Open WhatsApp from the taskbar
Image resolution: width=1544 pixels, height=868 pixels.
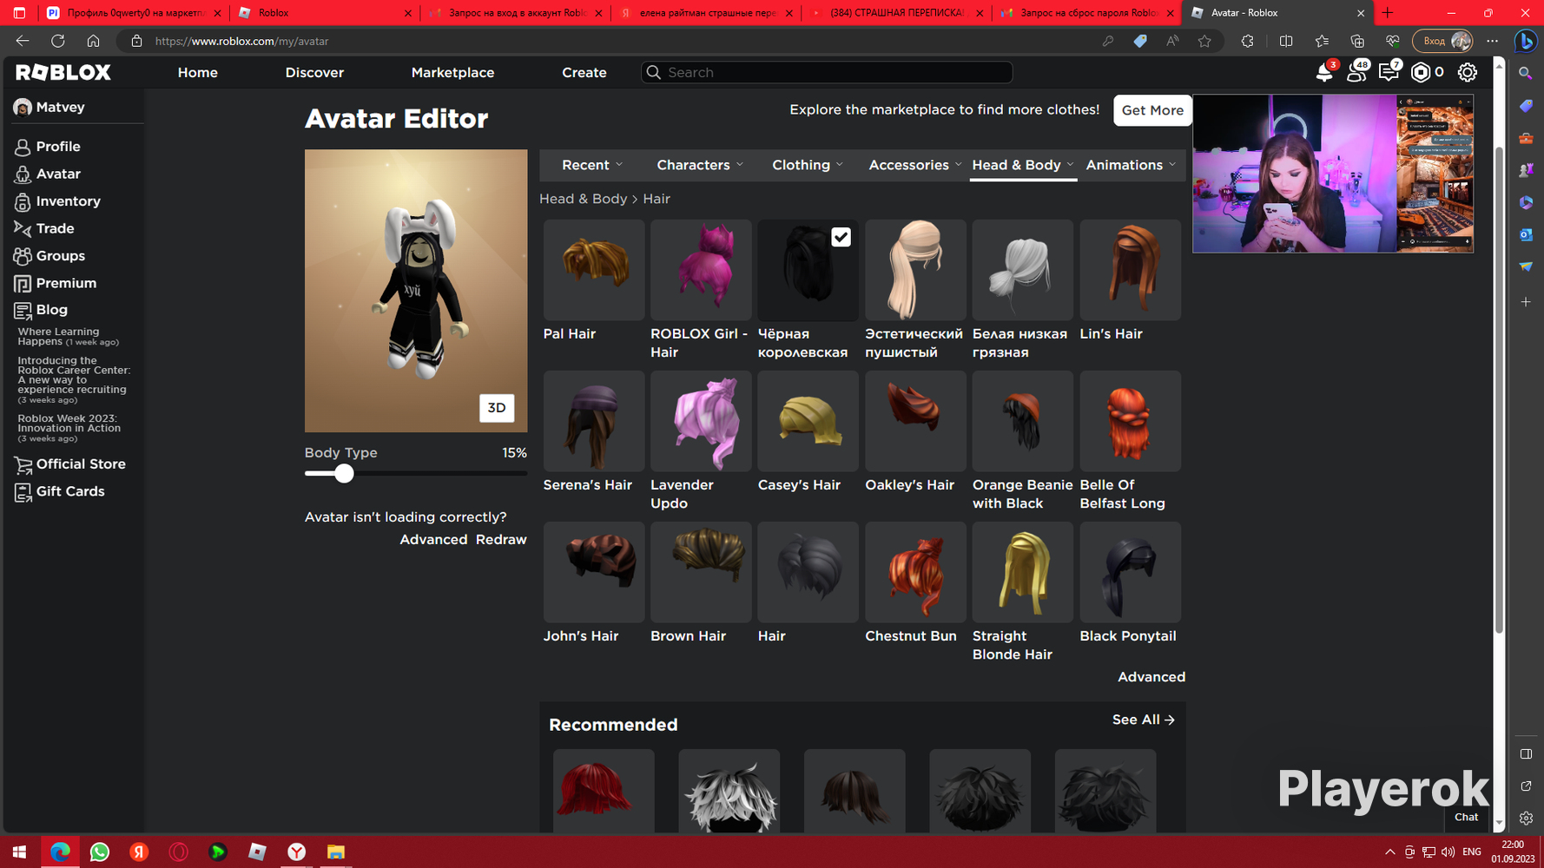tap(100, 852)
